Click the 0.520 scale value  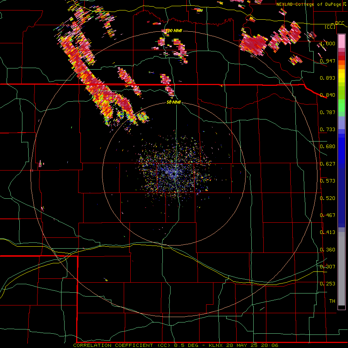(x=328, y=198)
